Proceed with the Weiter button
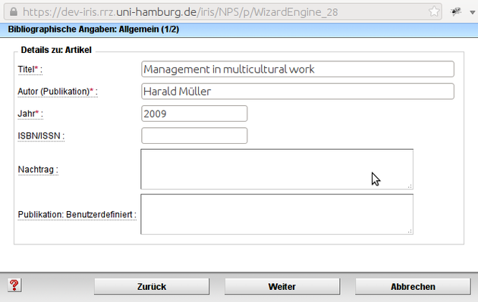 click(x=282, y=287)
